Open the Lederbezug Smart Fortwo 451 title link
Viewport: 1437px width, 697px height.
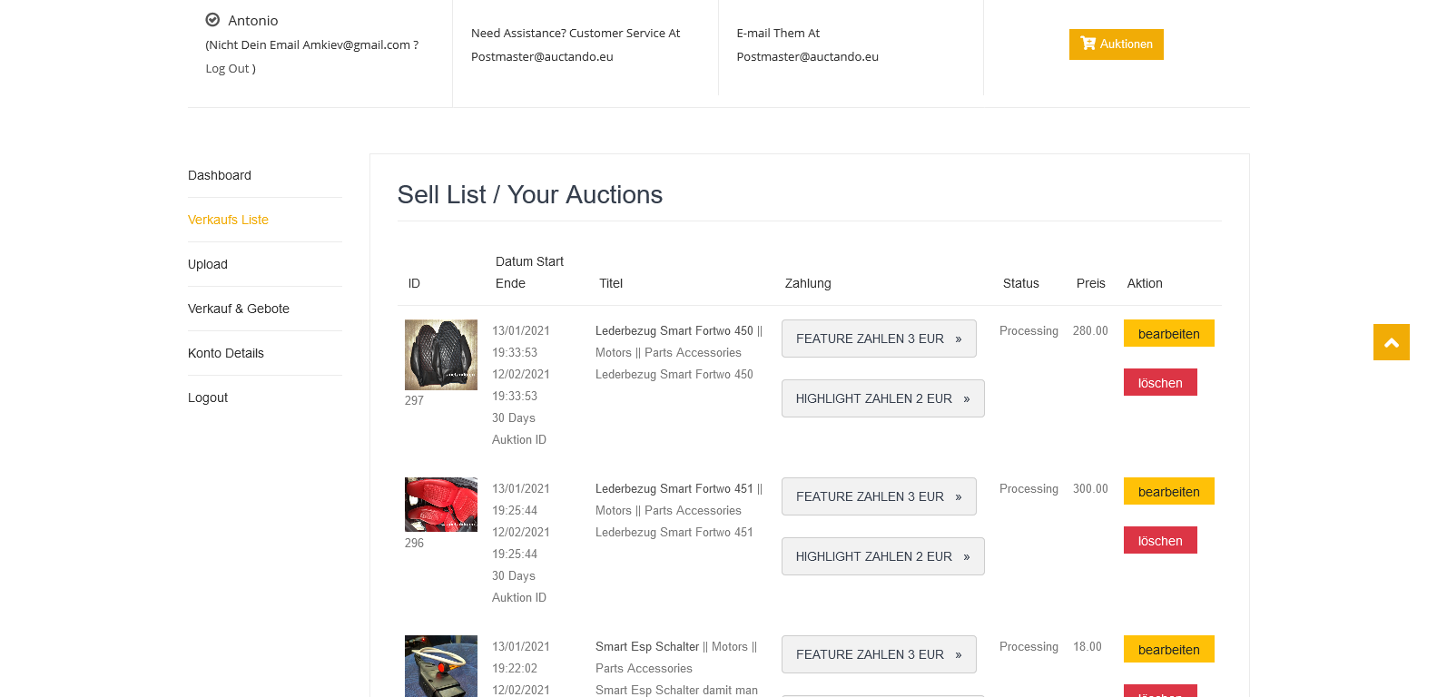click(674, 488)
